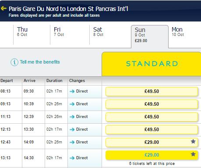This screenshot has width=201, height=168.
Task: Click the star icon on 12:43 fare
Action: [193, 141]
